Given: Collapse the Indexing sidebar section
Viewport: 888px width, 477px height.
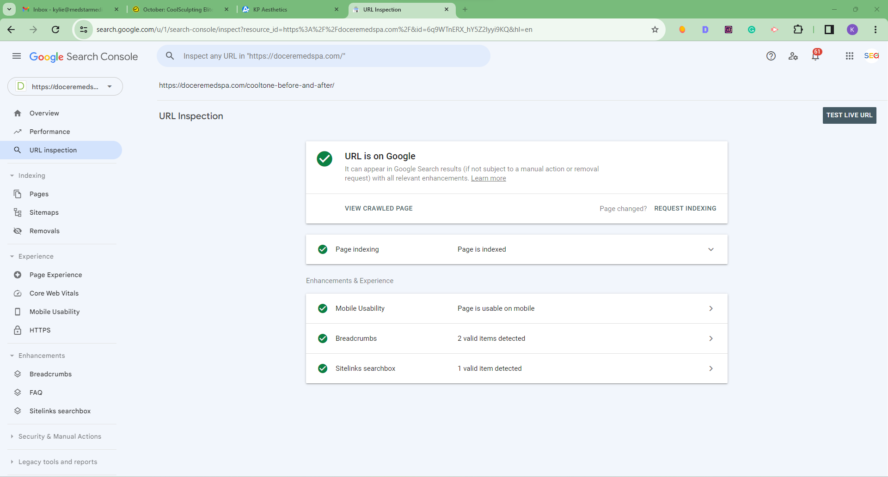Looking at the screenshot, I should coord(12,175).
